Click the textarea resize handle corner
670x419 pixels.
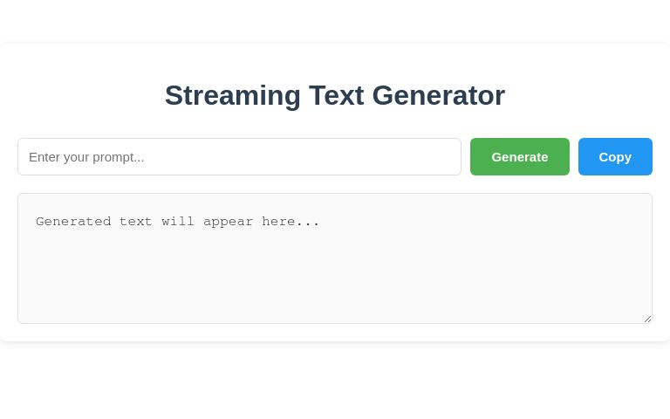(647, 319)
